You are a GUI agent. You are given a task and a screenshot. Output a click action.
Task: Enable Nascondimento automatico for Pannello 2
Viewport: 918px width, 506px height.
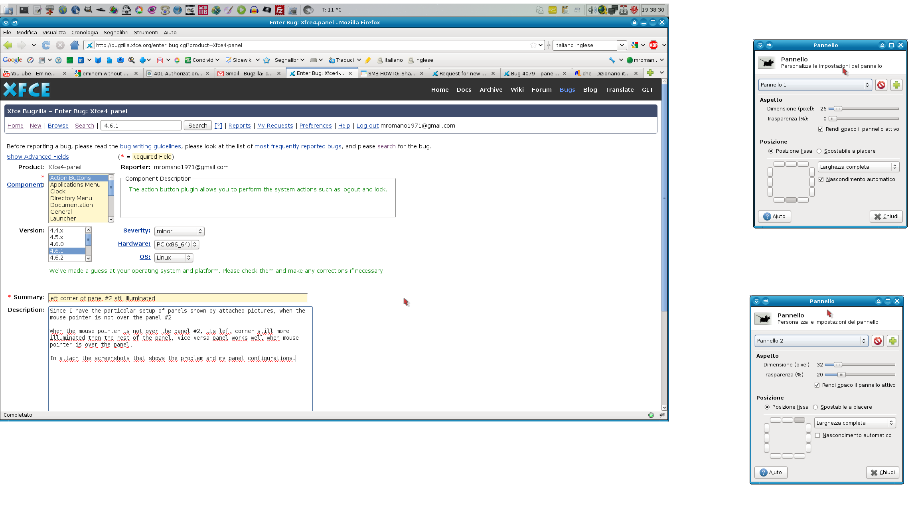pyautogui.click(x=817, y=435)
